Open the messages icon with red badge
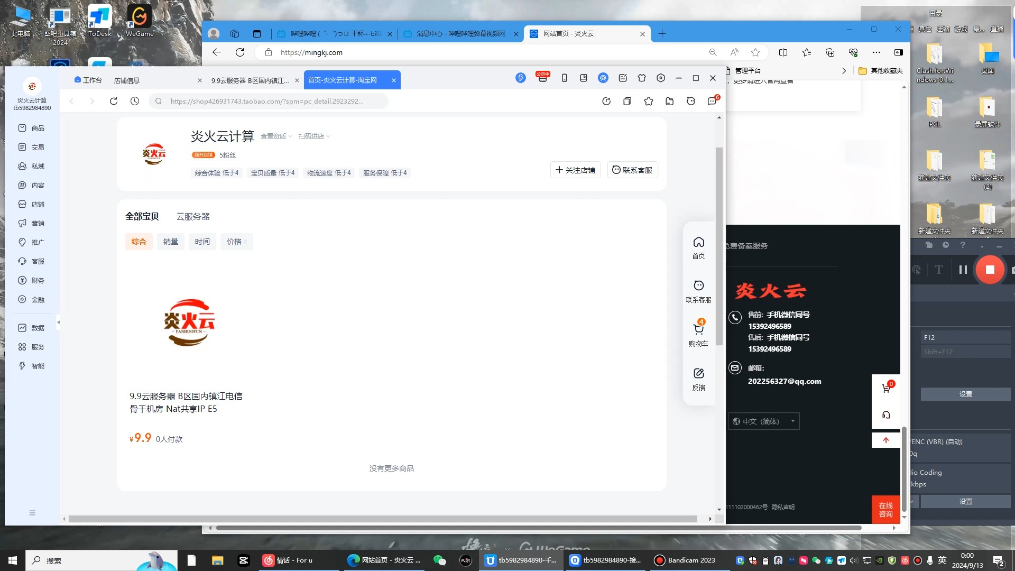 pos(713,101)
